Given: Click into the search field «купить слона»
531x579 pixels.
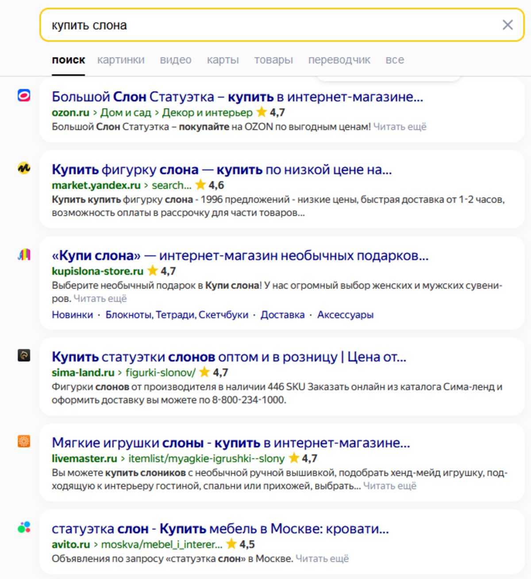Looking at the screenshot, I should 265,25.
